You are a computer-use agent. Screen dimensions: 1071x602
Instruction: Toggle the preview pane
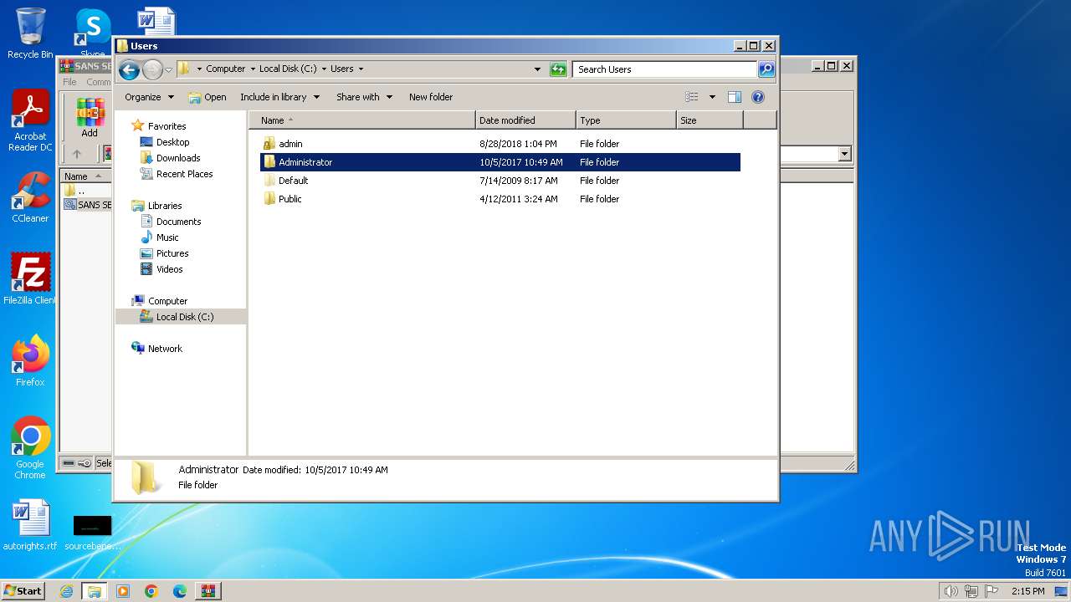pyautogui.click(x=735, y=97)
